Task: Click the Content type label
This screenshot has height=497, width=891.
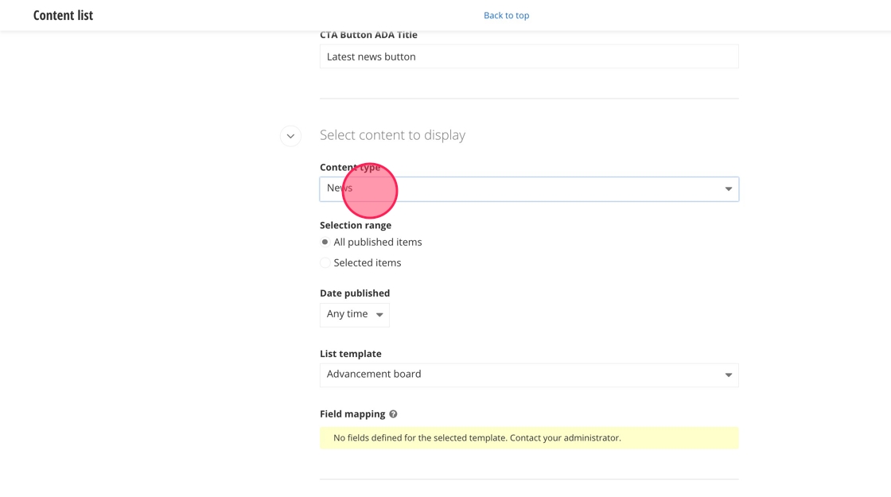Action: point(350,168)
